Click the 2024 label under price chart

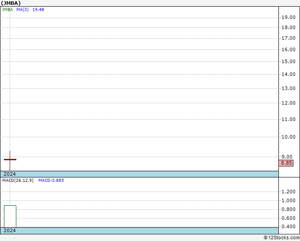[x=10, y=174]
